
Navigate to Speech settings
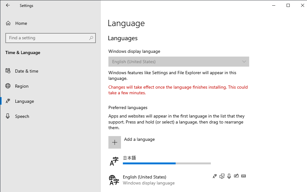click(22, 116)
